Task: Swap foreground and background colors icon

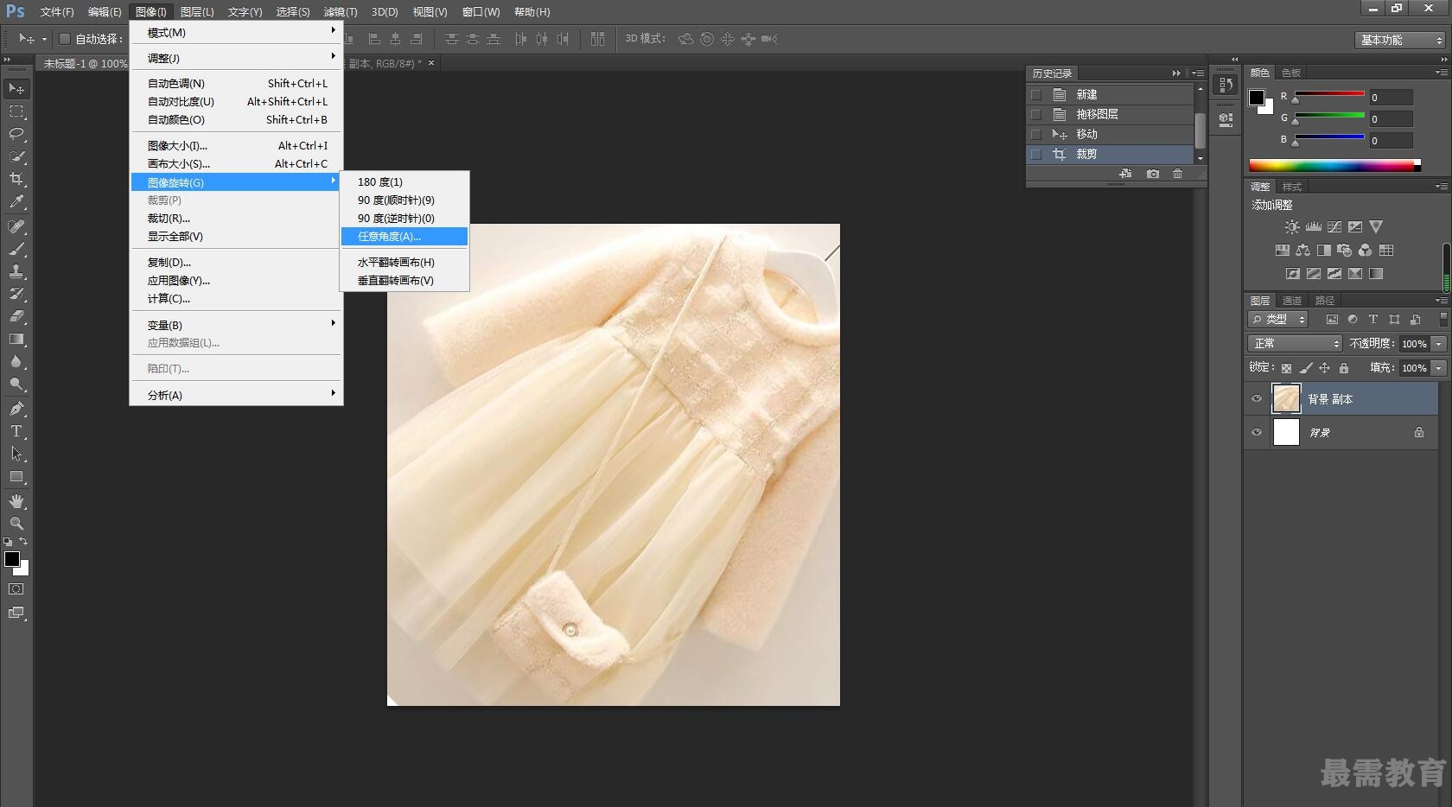Action: tap(23, 542)
